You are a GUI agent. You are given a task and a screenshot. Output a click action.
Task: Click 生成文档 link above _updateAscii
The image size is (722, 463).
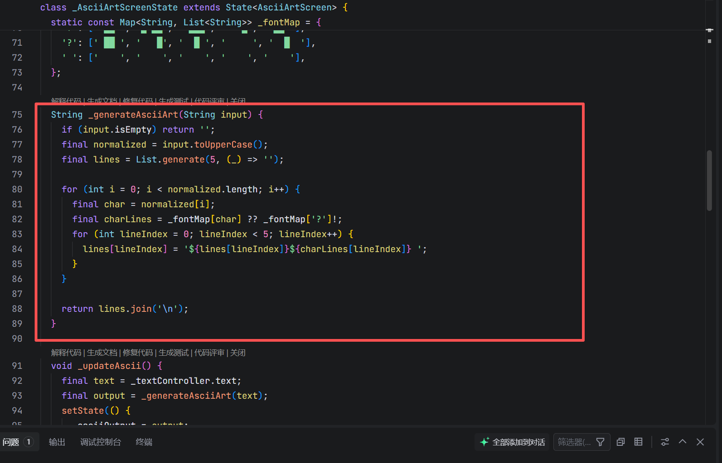pyautogui.click(x=102, y=353)
